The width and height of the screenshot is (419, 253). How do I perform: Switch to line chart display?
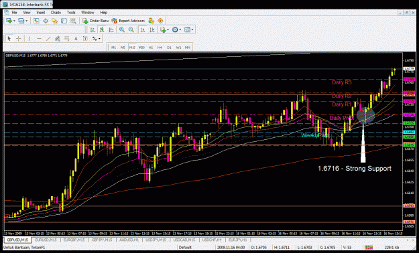click(111, 30)
